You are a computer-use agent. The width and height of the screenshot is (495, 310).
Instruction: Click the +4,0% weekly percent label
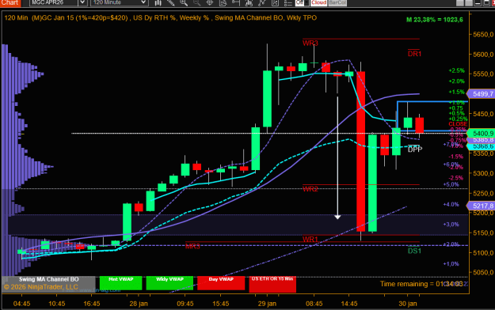(451, 204)
